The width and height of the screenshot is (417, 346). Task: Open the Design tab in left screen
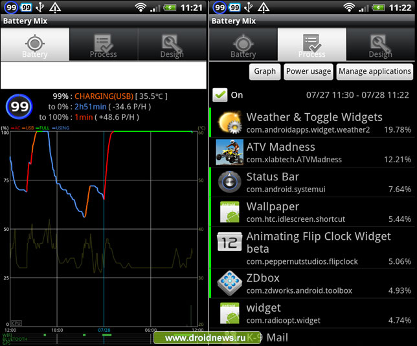pyautogui.click(x=172, y=45)
